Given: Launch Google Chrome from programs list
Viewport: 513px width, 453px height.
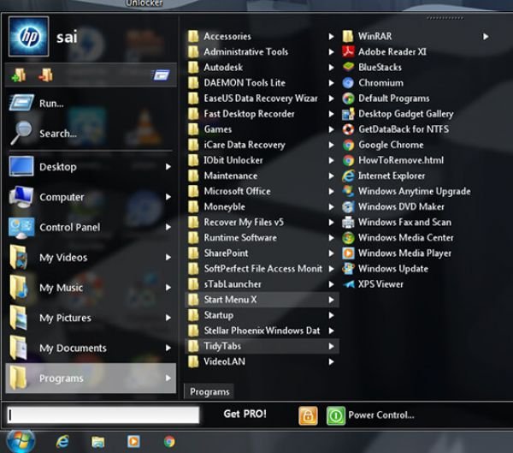Looking at the screenshot, I should click(x=383, y=145).
